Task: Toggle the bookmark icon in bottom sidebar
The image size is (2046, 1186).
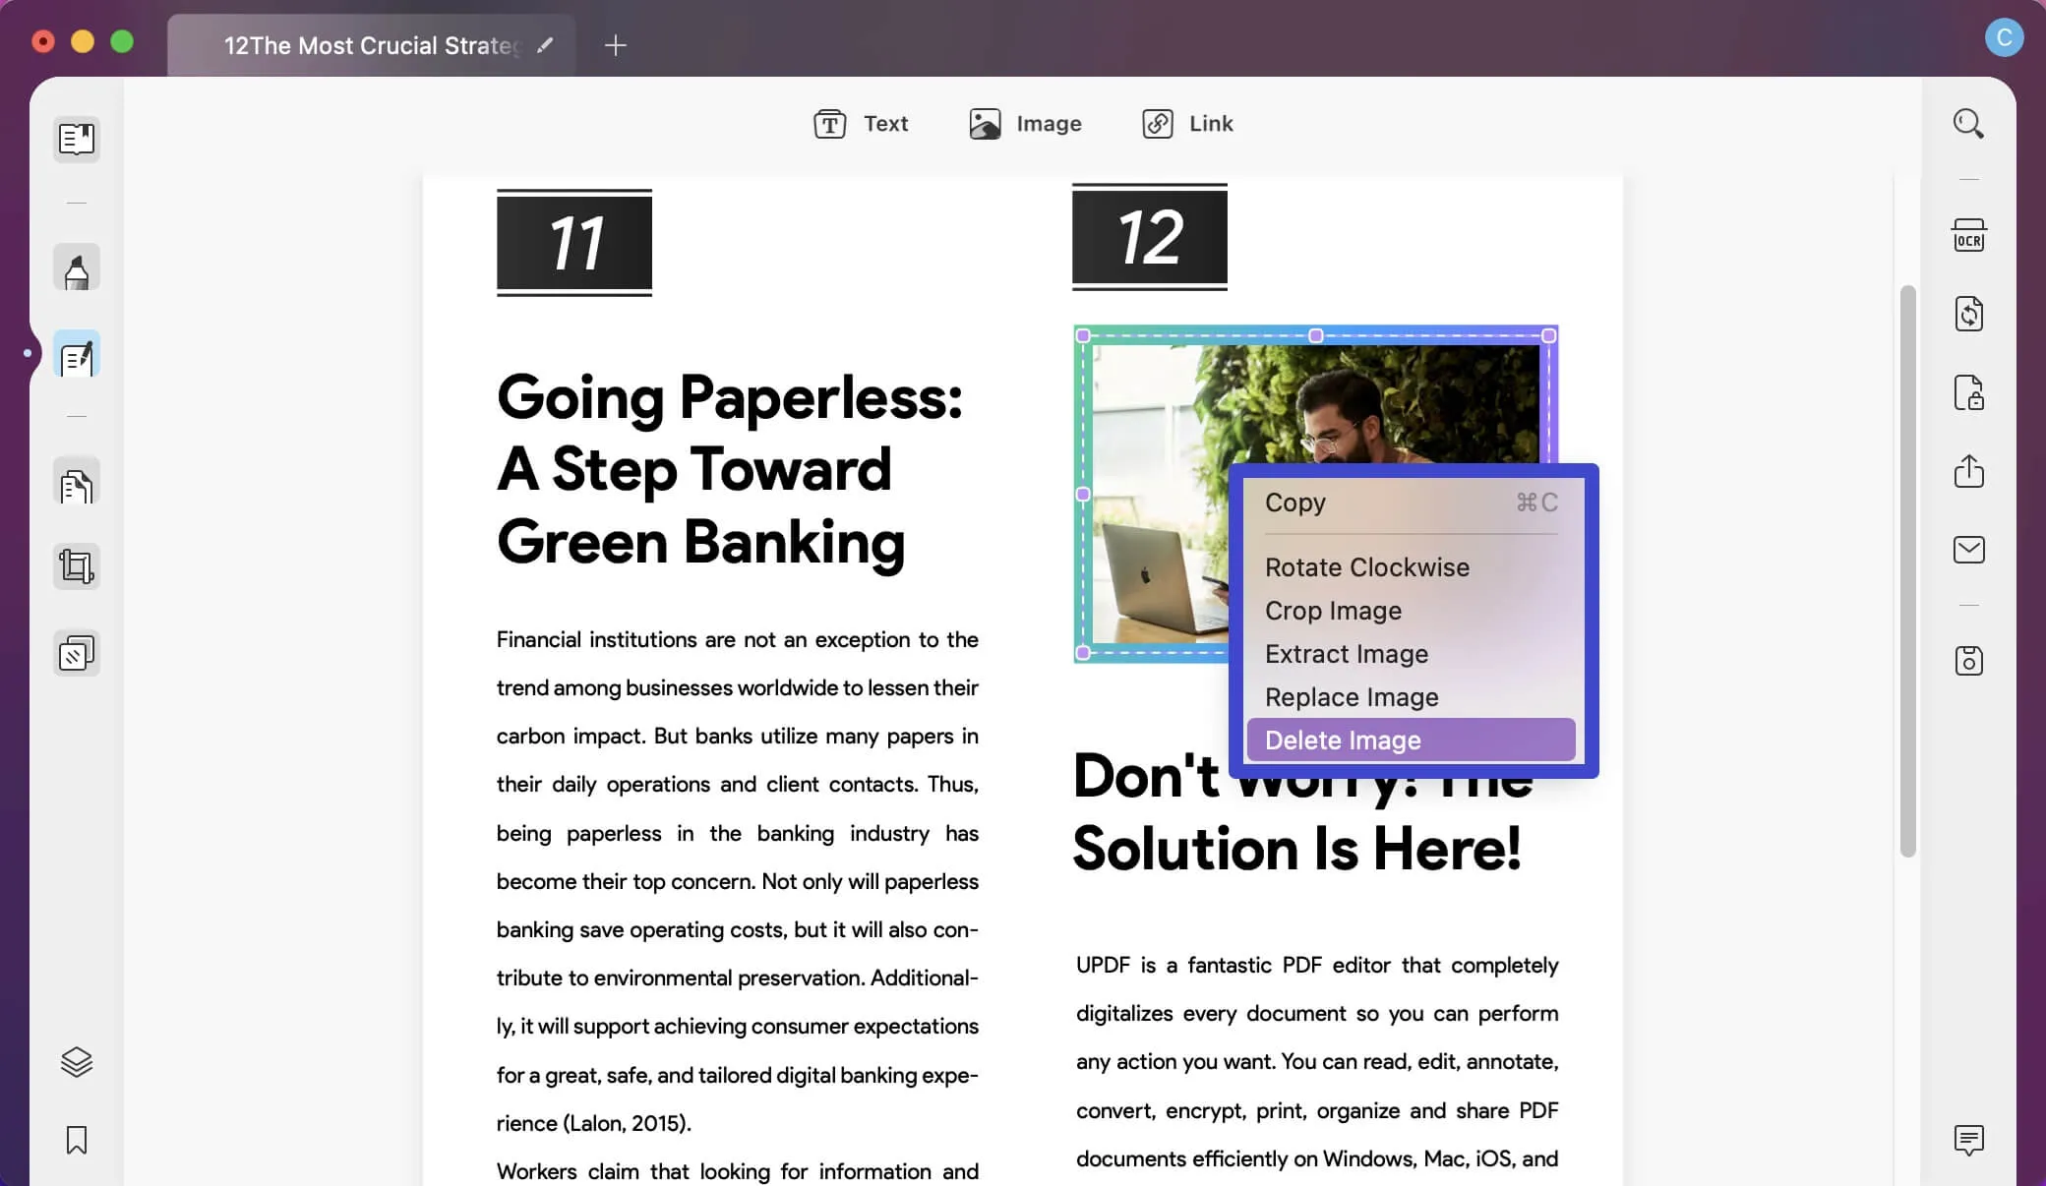Action: pyautogui.click(x=75, y=1140)
